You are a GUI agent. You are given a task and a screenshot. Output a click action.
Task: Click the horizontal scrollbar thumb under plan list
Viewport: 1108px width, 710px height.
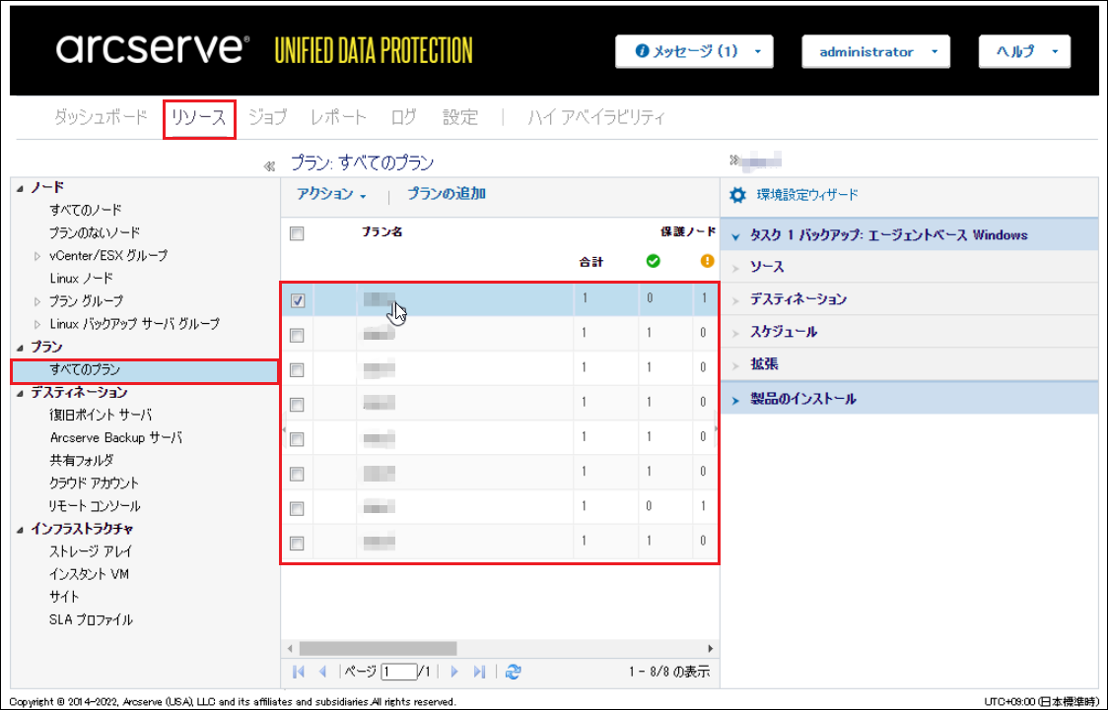(379, 649)
